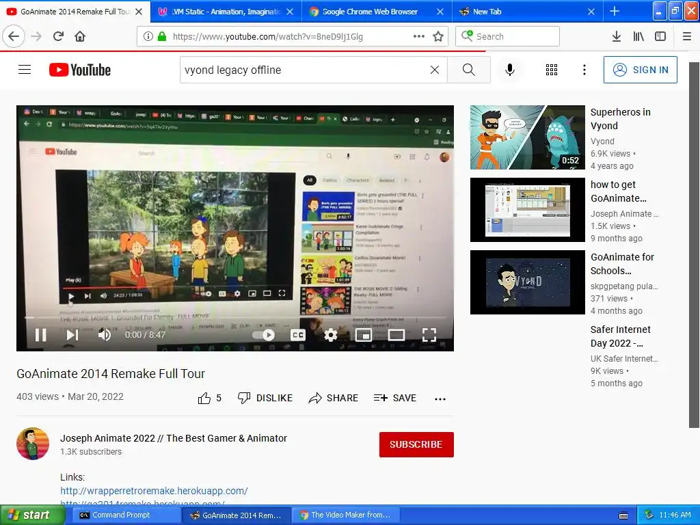Switch to GoAnimate 2014 Rem... taskbar item

[237, 515]
